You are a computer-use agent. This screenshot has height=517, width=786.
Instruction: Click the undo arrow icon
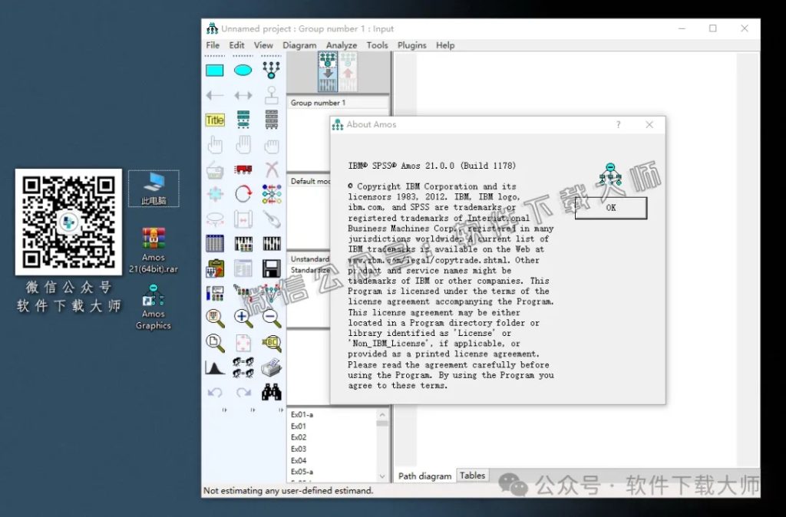216,392
